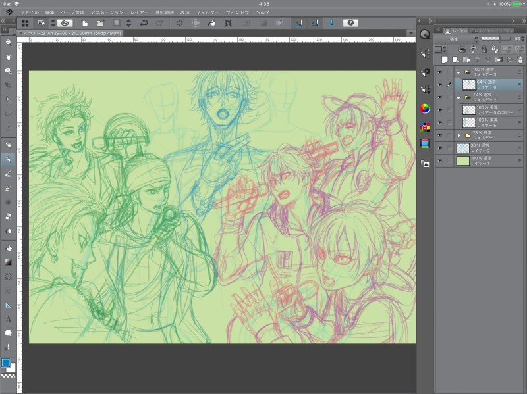527x394 pixels.
Task: Select the Text tool in left toolbar
Action: tap(9, 319)
